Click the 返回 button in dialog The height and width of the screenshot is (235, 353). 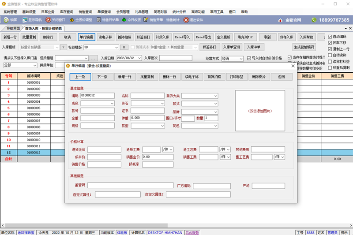coord(282,77)
